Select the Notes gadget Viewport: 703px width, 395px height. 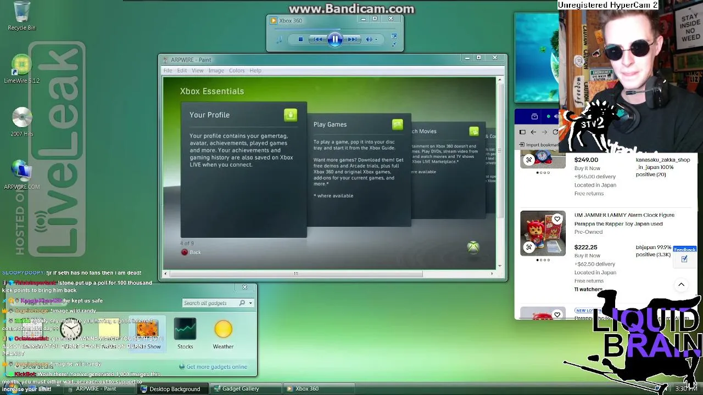click(x=109, y=334)
